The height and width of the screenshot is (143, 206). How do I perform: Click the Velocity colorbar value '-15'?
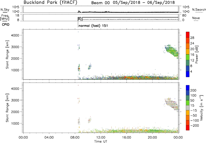click(x=194, y=110)
